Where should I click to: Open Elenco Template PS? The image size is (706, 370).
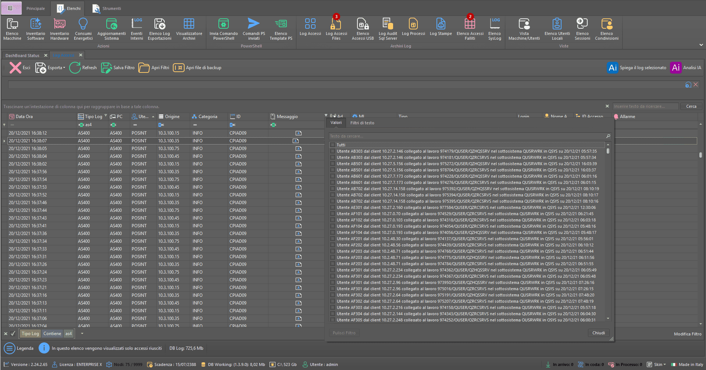pos(281,29)
